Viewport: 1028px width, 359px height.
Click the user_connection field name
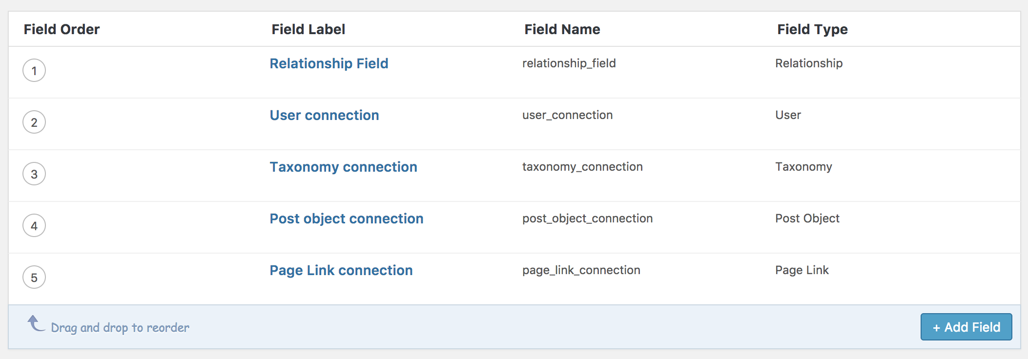click(568, 115)
